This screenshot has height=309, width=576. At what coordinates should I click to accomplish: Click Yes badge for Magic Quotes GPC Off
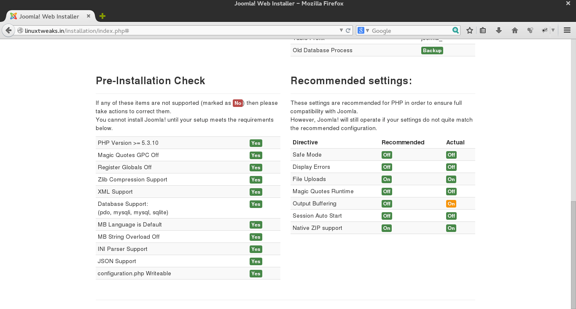click(x=256, y=155)
